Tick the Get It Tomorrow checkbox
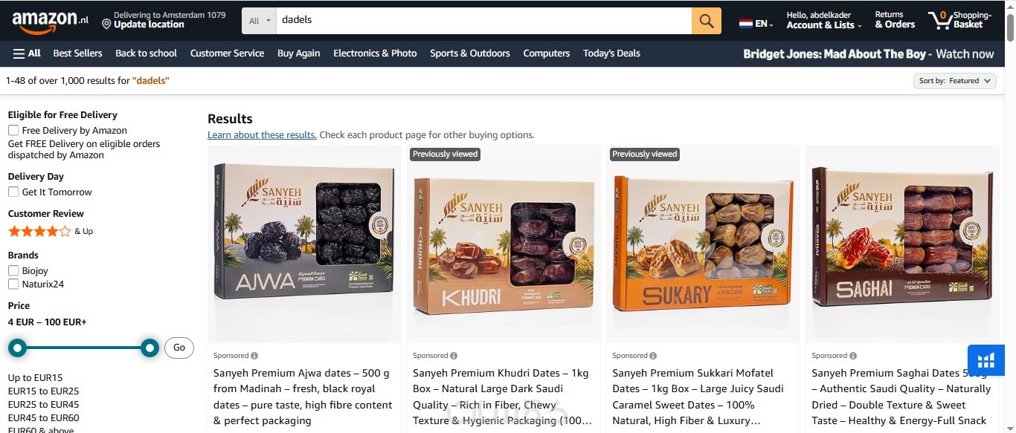Screen dimensions: 1016x433 [13, 192]
